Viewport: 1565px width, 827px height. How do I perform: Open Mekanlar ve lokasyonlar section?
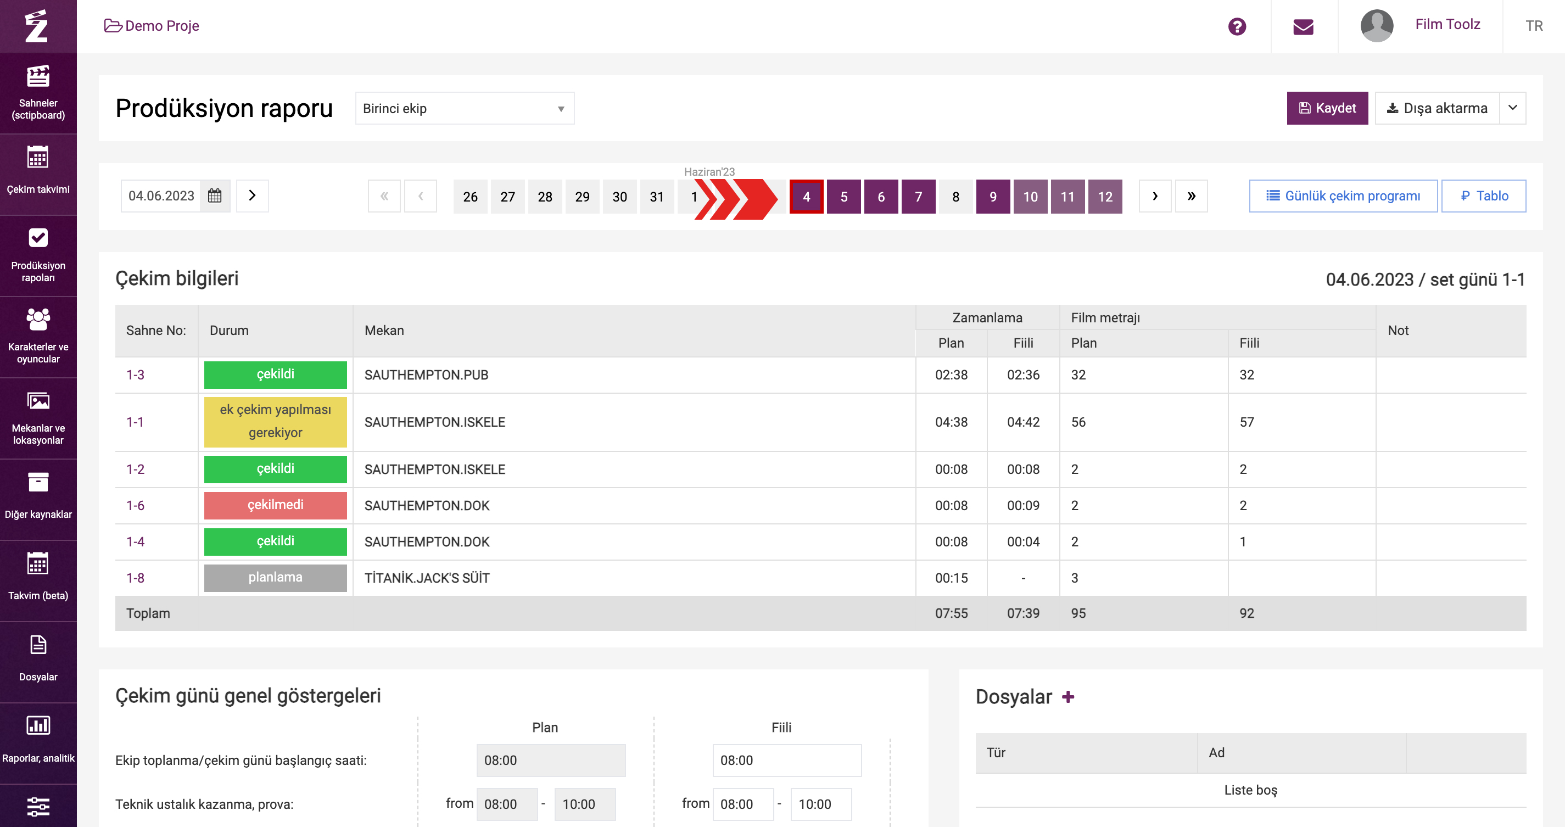click(x=38, y=418)
